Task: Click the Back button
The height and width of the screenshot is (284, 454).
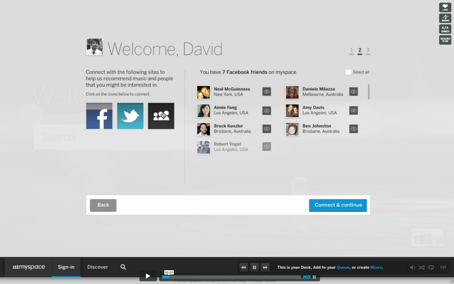Action: point(103,205)
